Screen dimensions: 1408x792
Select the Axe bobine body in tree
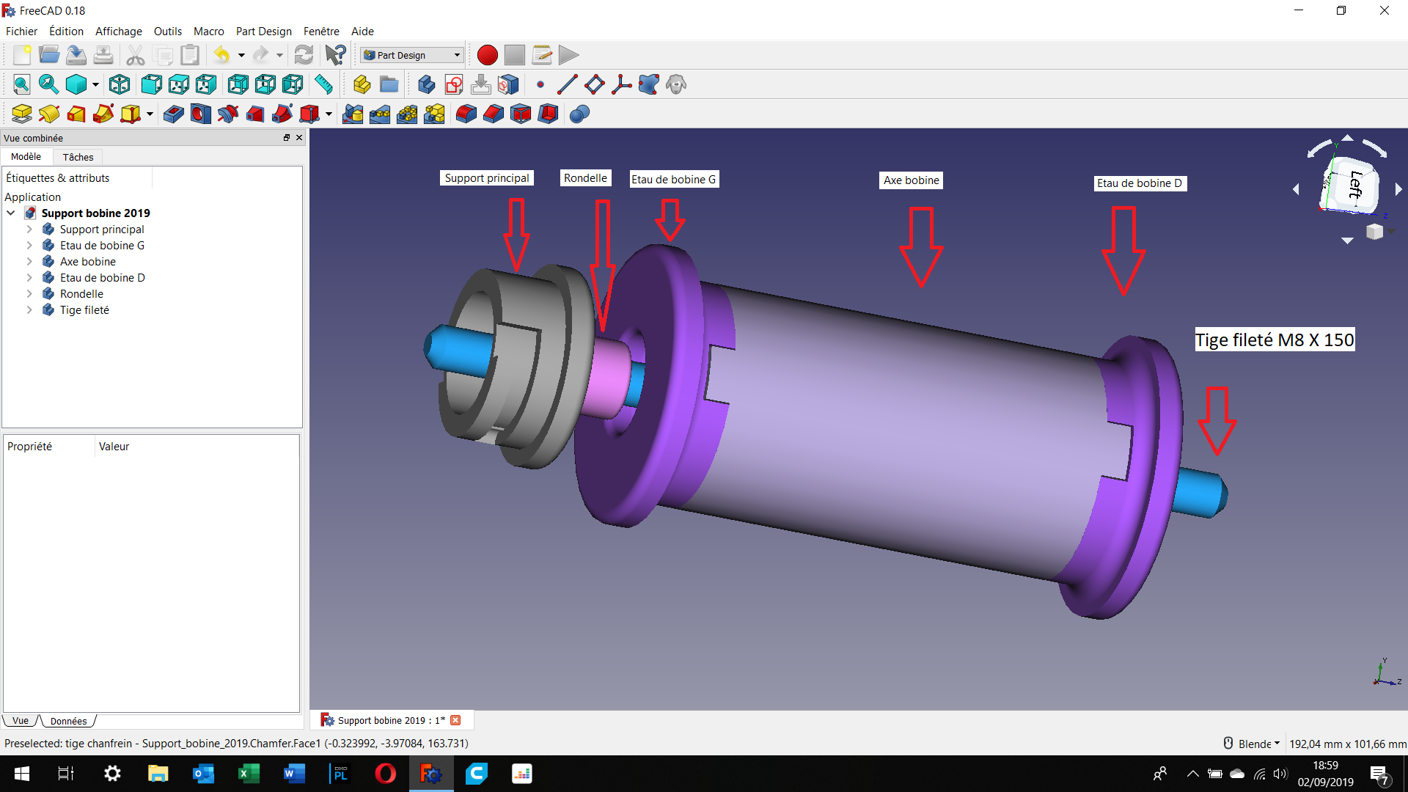coord(88,261)
